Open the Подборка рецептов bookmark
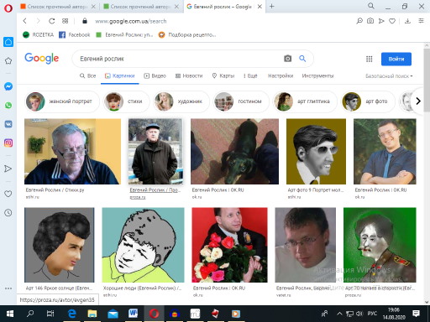The height and width of the screenshot is (322, 430). click(x=187, y=34)
